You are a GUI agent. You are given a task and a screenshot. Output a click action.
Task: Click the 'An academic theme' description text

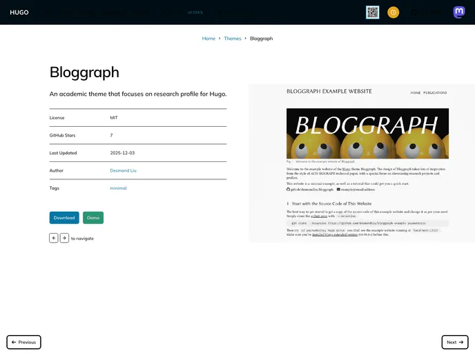click(138, 94)
